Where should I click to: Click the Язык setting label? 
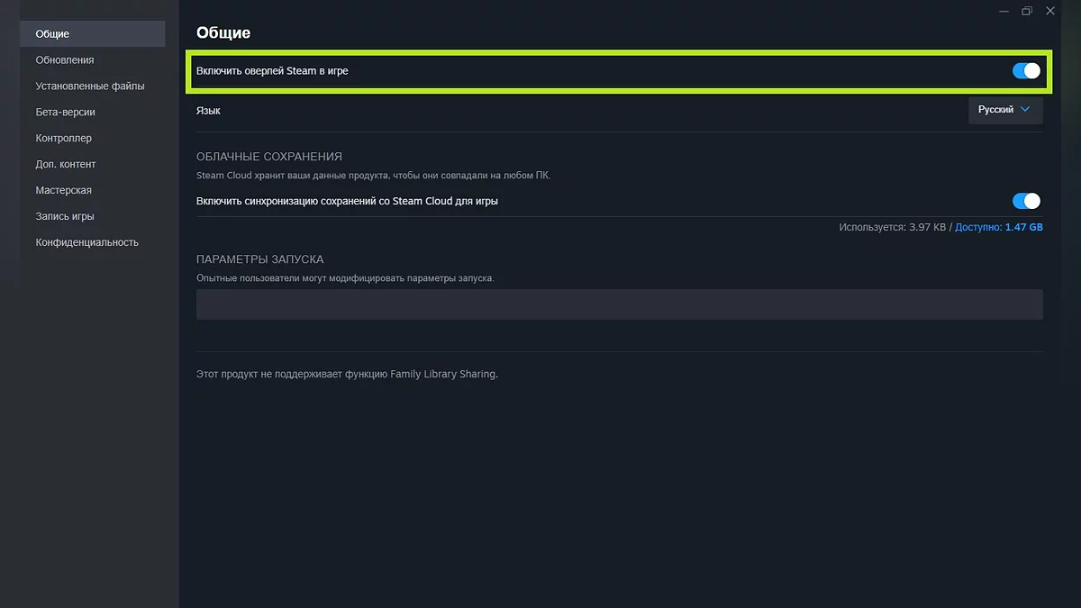[208, 111]
